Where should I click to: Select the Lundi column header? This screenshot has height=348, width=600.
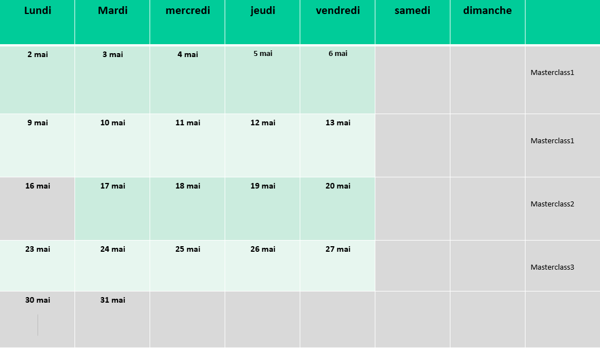coord(37,22)
